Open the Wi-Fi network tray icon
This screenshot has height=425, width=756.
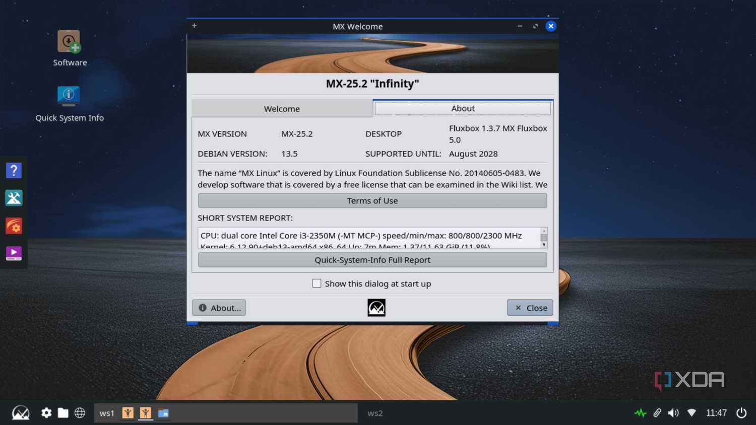(x=691, y=413)
